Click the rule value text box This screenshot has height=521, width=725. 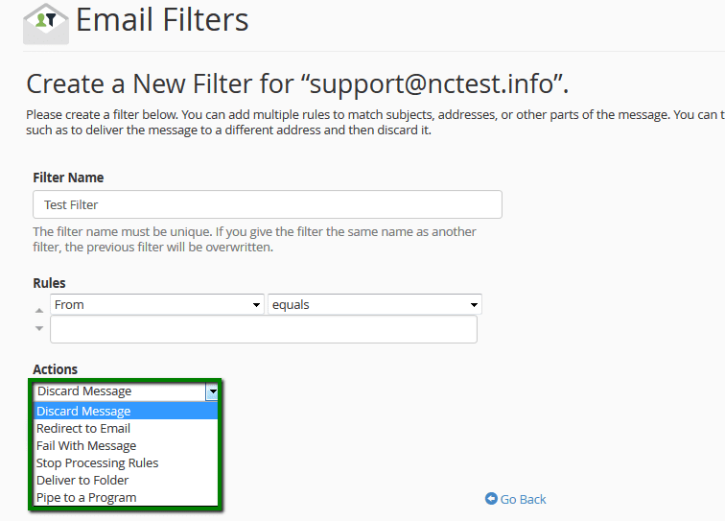pos(264,329)
